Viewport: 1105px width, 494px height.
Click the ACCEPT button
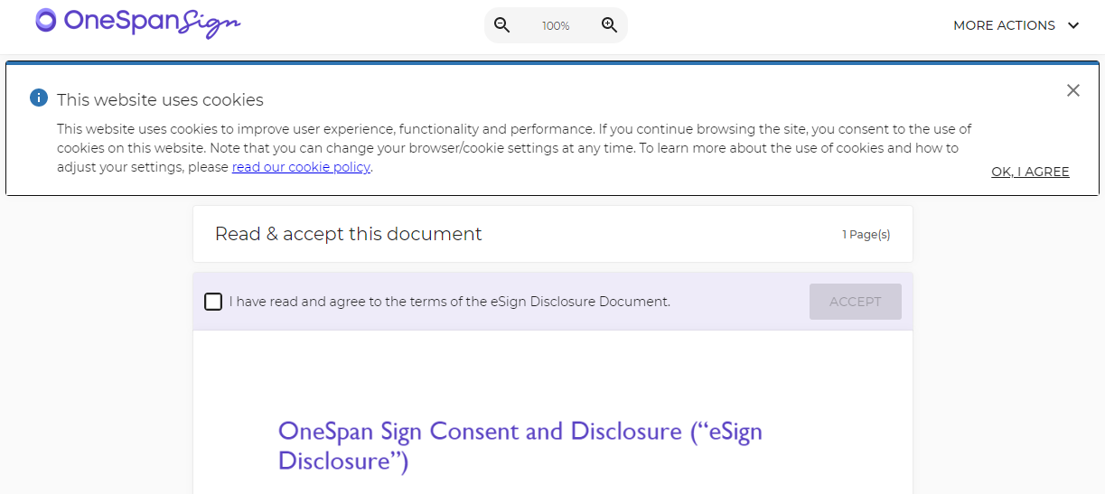pos(855,302)
